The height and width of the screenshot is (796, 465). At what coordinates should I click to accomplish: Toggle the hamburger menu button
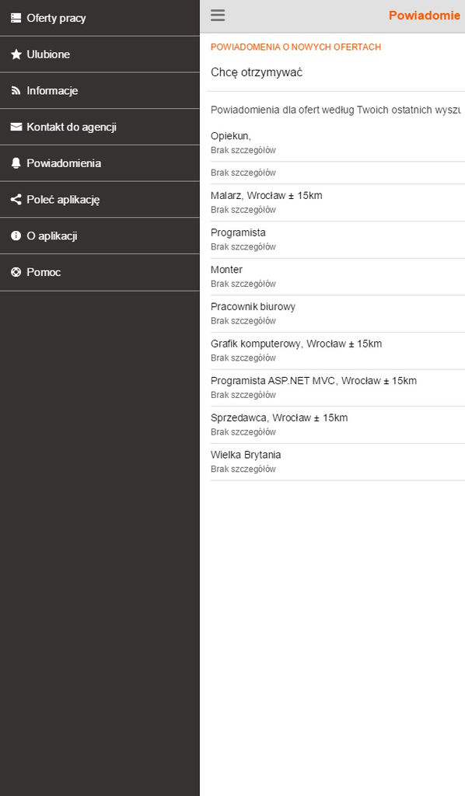point(218,16)
